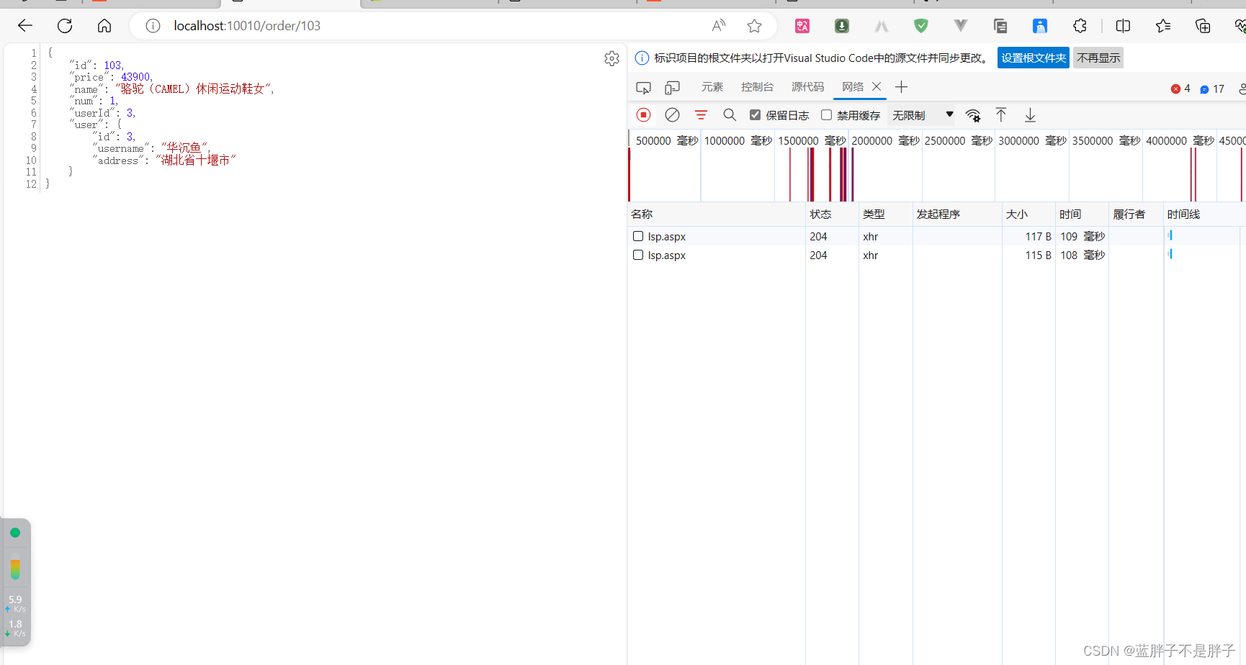
Task: Toggle split screen view
Action: point(1123,26)
